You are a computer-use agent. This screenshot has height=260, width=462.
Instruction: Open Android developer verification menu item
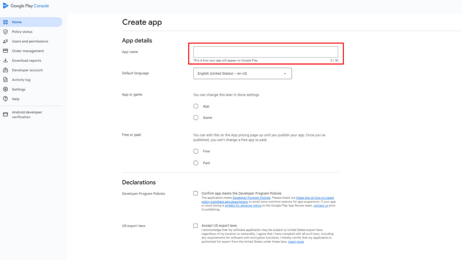(x=27, y=115)
